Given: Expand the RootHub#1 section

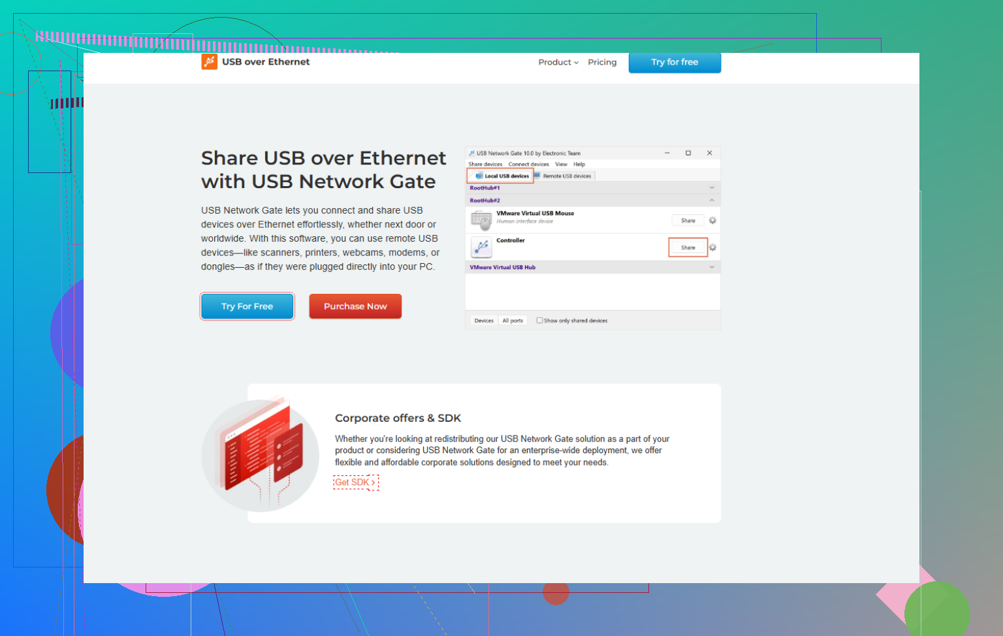Looking at the screenshot, I should [712, 188].
